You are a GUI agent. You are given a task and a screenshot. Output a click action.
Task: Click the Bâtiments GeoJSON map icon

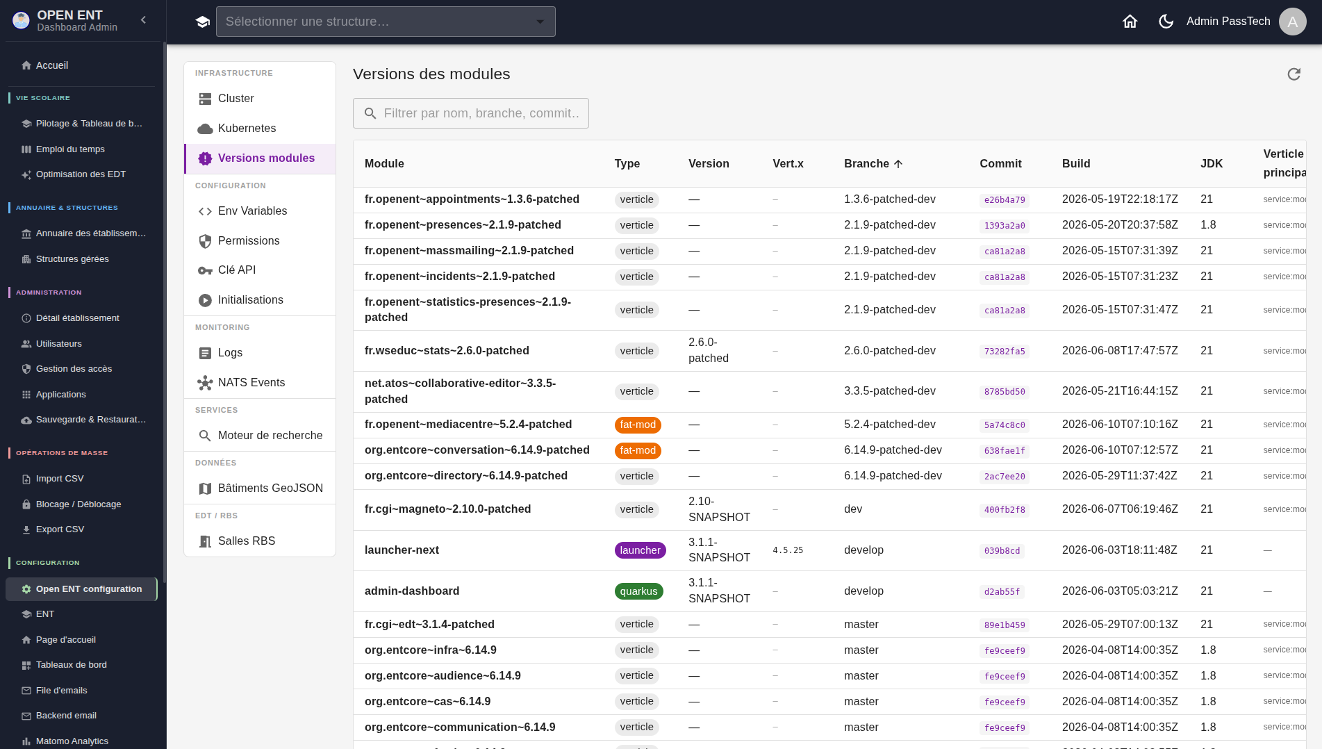coord(205,488)
